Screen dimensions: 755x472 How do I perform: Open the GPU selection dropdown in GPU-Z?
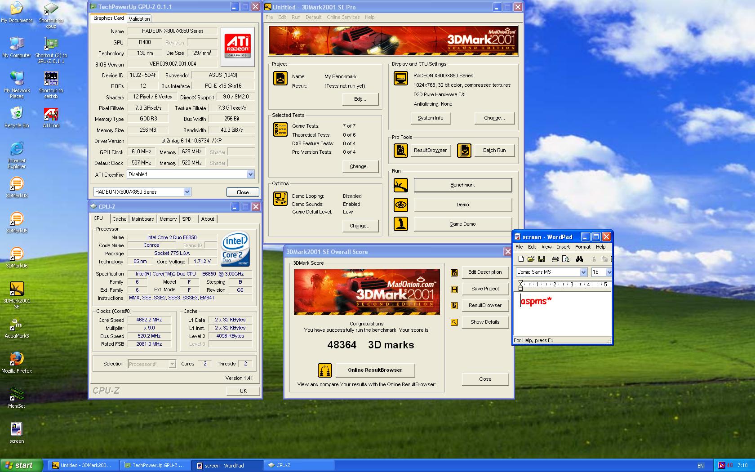tap(187, 192)
